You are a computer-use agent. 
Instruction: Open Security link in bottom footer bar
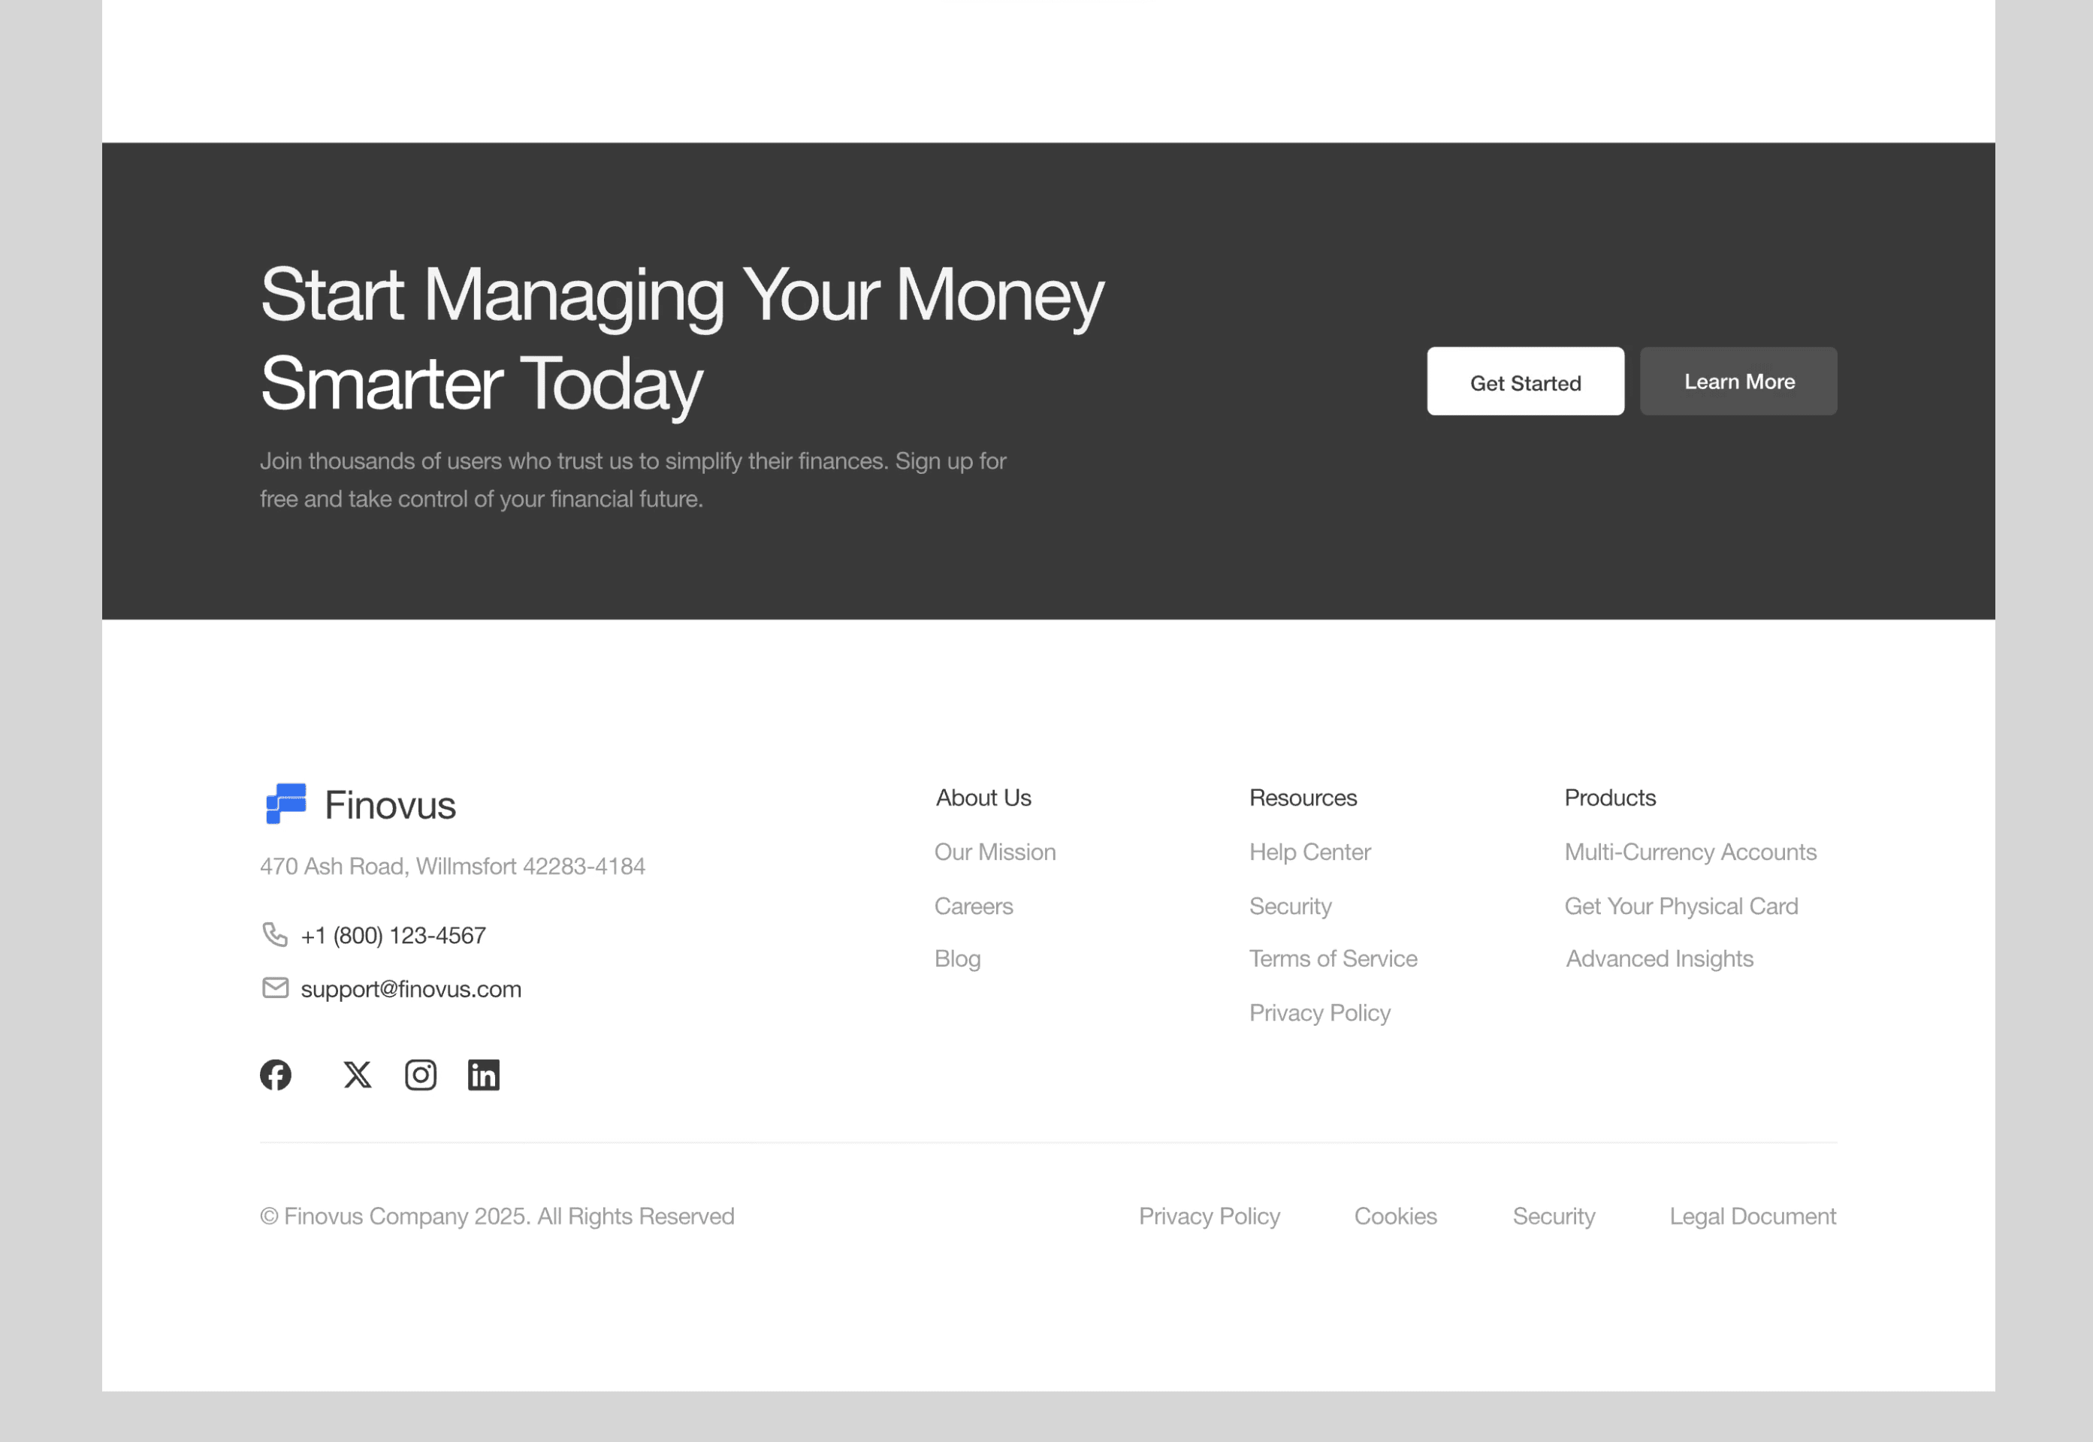(x=1554, y=1216)
